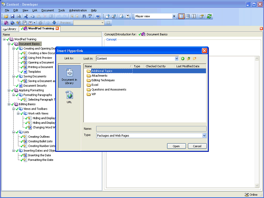
Task: Select Using Print Preview tree item
Action: (x=40, y=58)
